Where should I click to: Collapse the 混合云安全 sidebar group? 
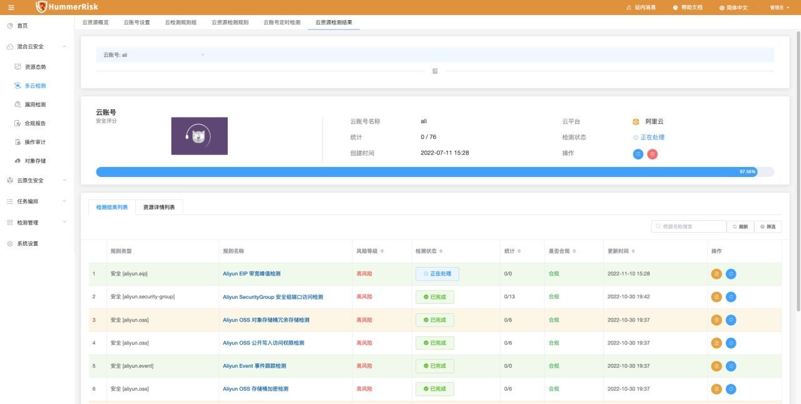pyautogui.click(x=37, y=46)
